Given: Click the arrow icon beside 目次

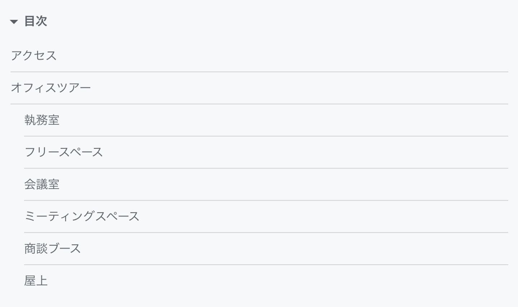Looking at the screenshot, I should (14, 22).
